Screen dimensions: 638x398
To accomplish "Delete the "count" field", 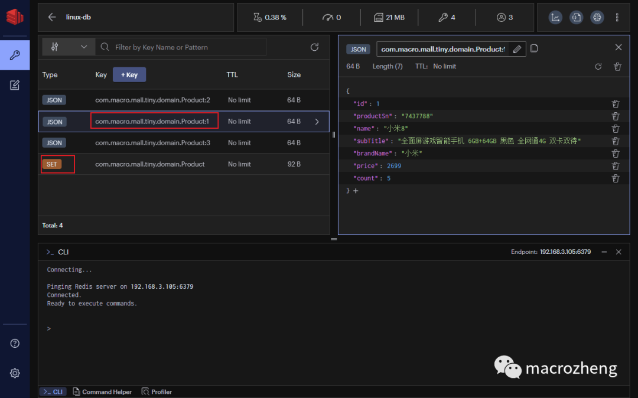I will pos(615,178).
